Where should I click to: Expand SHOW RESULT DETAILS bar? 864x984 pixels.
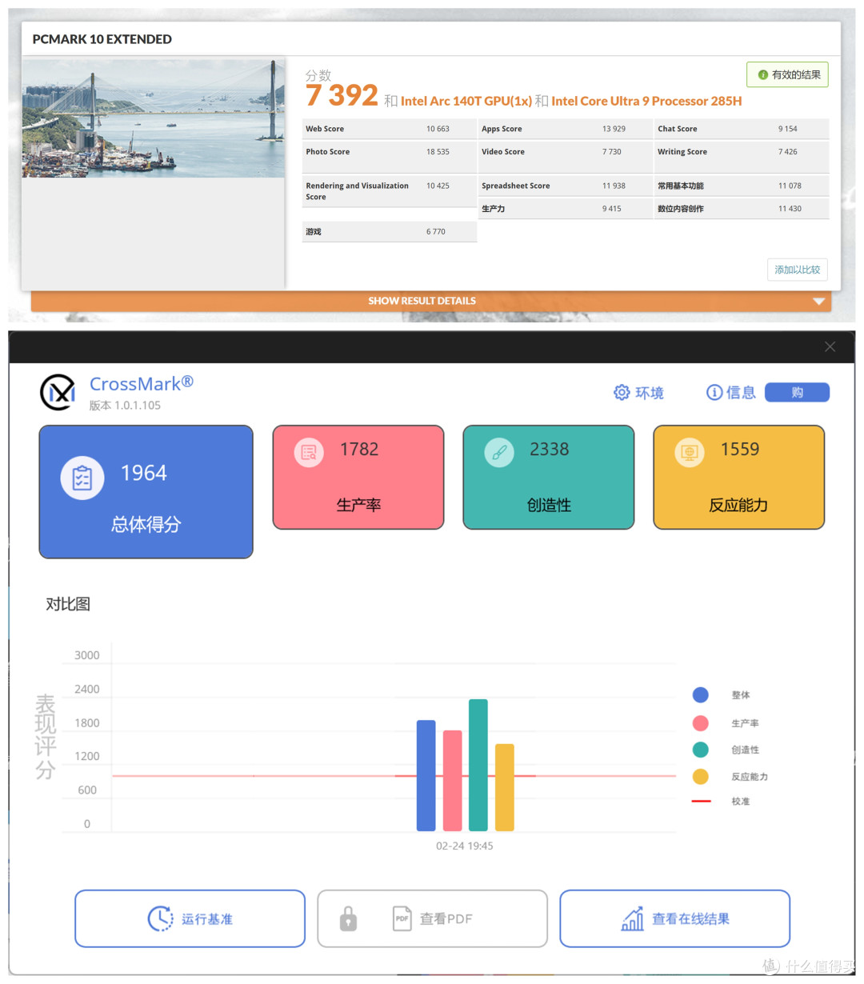(431, 301)
